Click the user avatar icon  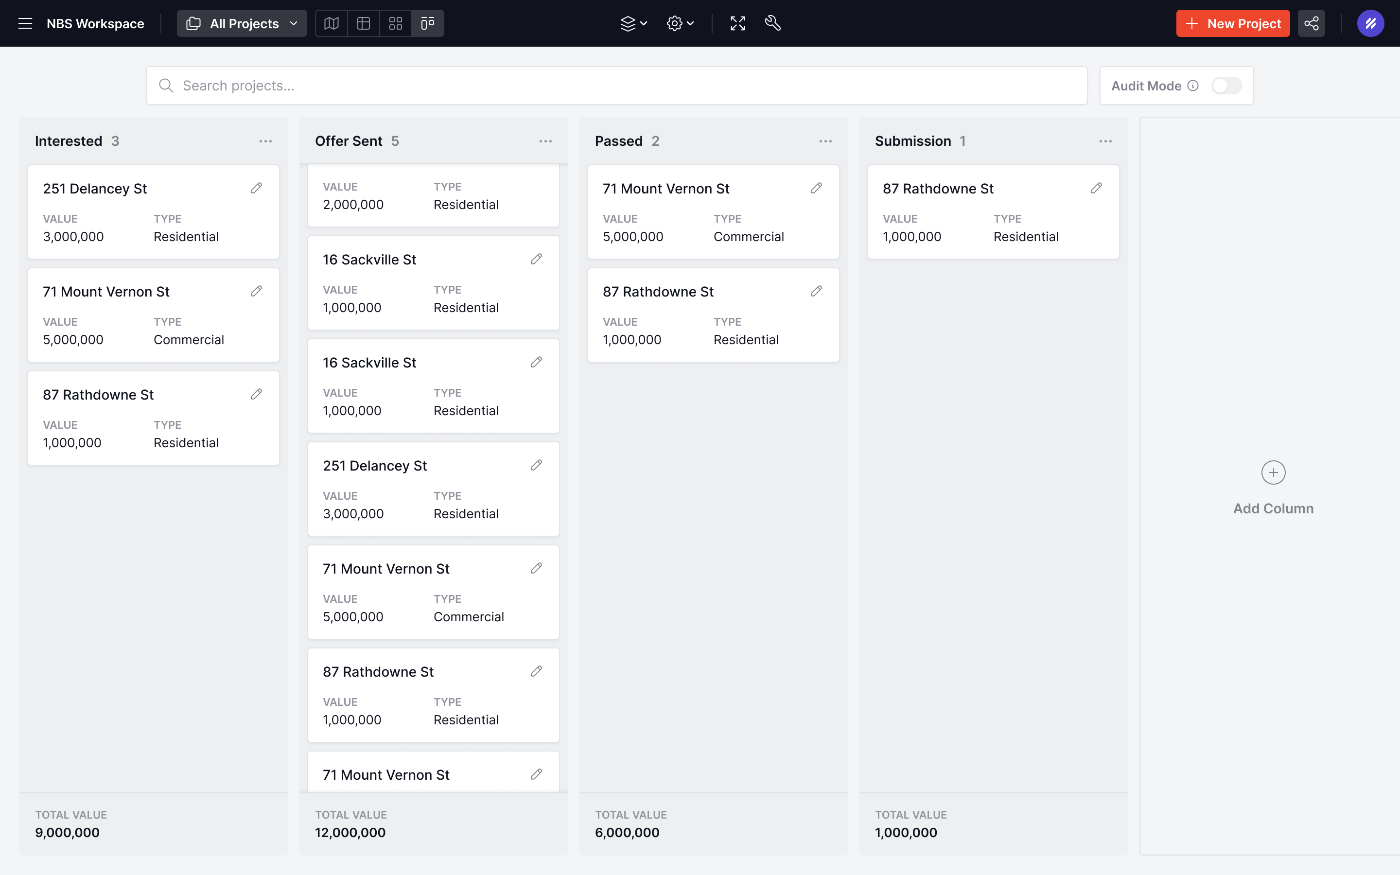click(1370, 23)
